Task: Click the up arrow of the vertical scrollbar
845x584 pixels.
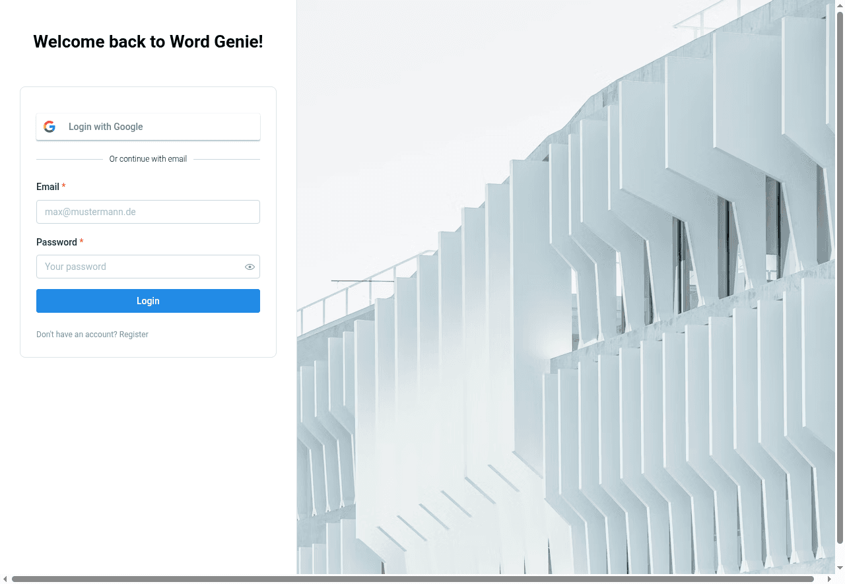Action: pos(840,5)
